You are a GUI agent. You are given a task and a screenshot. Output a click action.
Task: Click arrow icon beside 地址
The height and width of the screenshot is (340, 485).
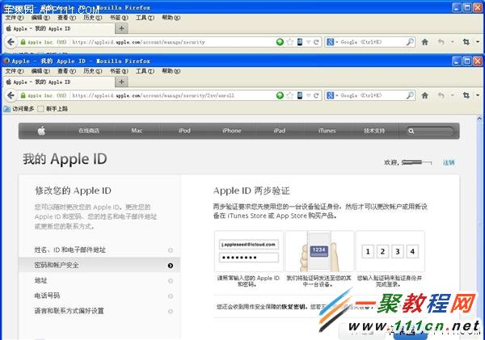[x=171, y=281]
